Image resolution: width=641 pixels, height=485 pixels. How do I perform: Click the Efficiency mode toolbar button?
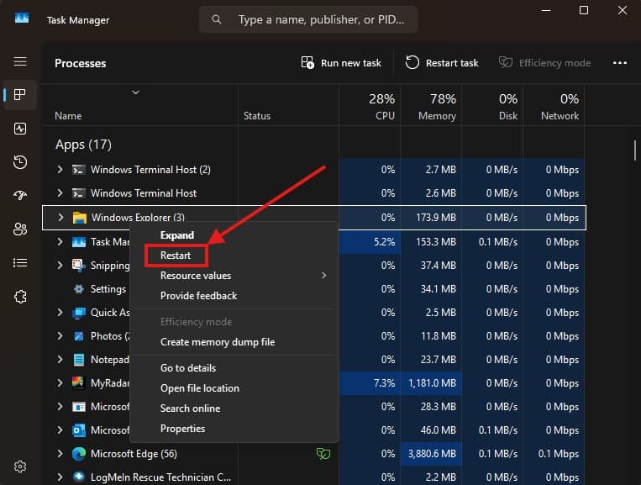pyautogui.click(x=544, y=63)
